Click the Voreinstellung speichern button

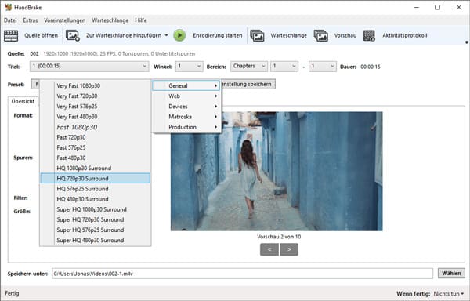(248, 84)
